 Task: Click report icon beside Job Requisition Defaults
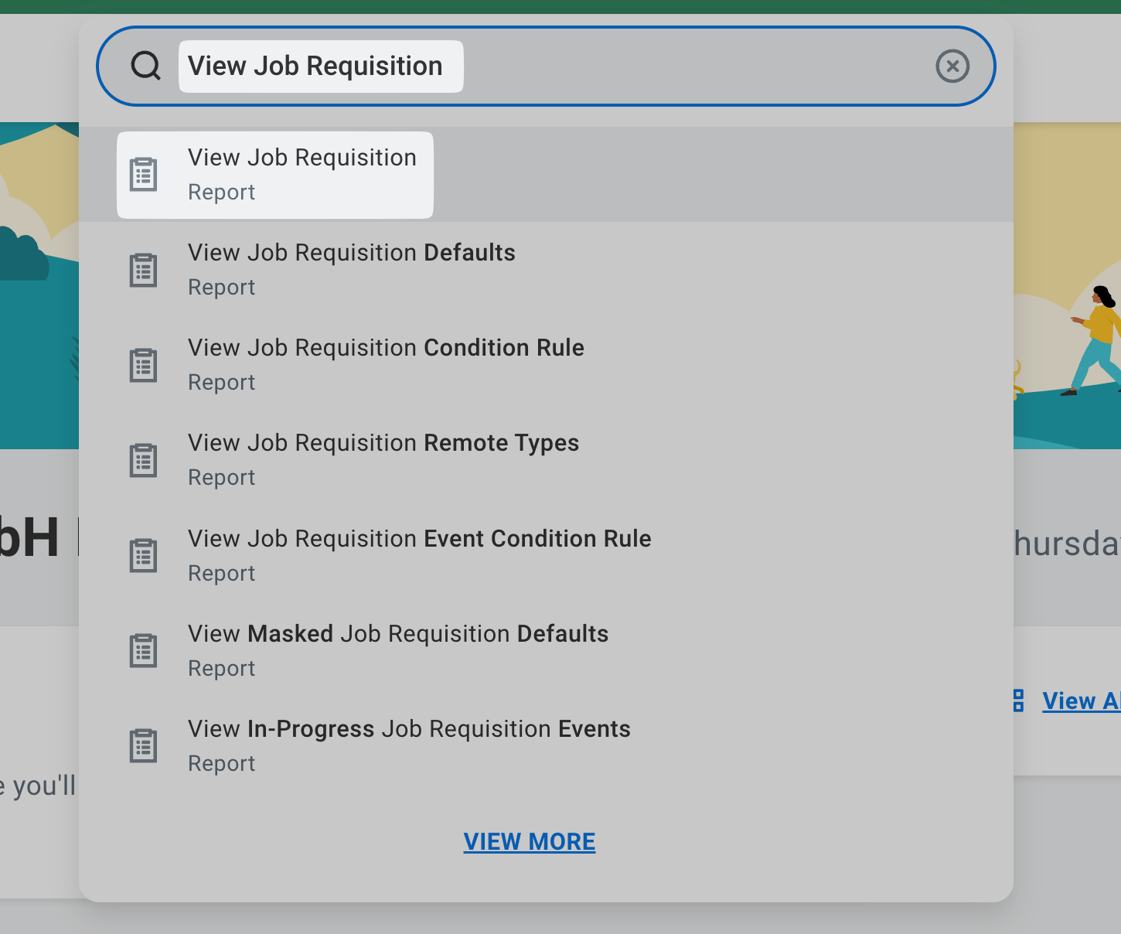pos(143,270)
